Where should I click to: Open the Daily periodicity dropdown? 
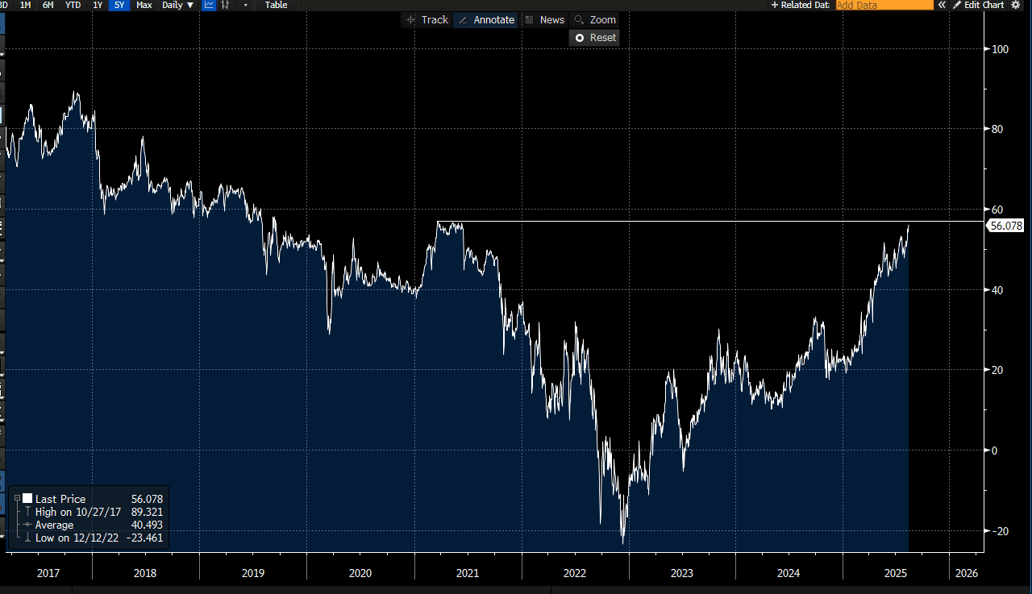point(177,5)
